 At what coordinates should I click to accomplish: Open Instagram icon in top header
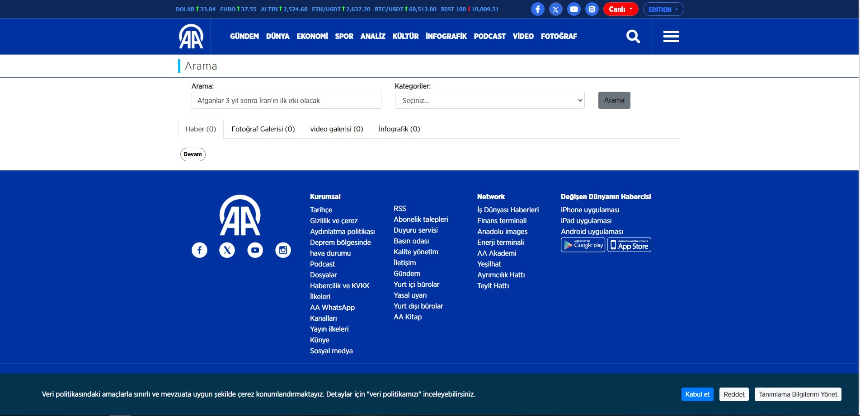(592, 9)
